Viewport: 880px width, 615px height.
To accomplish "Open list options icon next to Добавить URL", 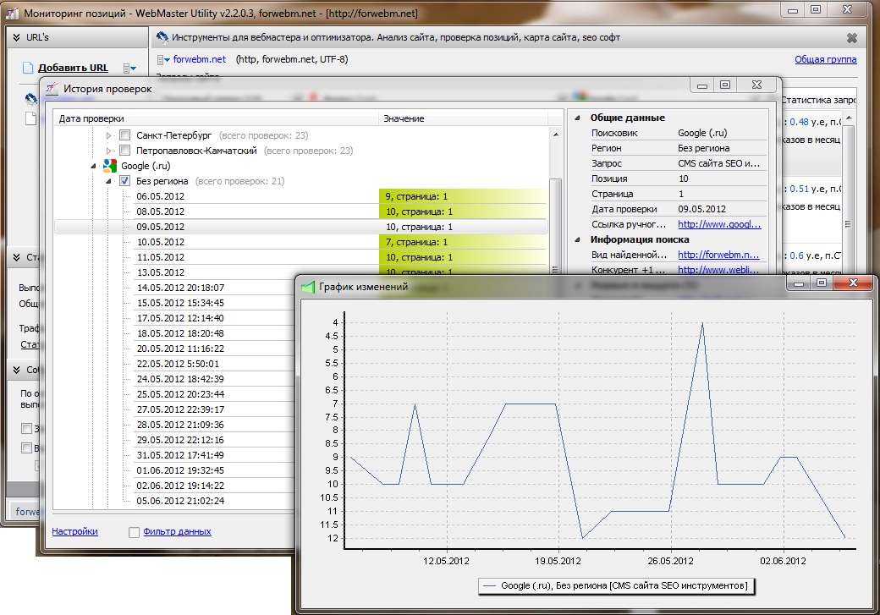I will point(129,68).
